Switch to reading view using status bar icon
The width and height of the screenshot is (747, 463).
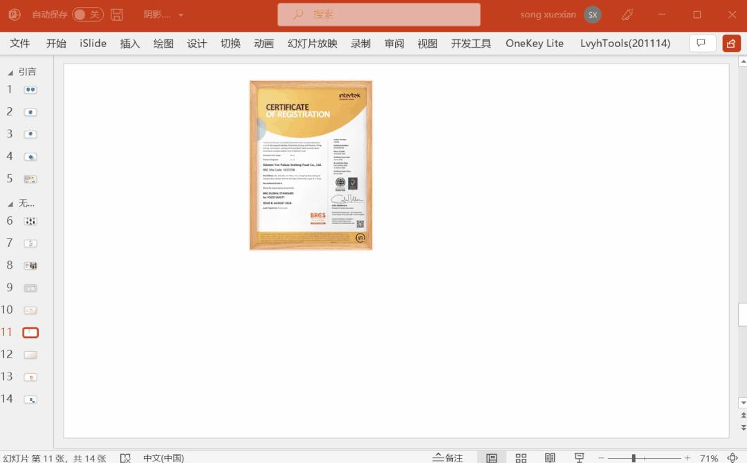click(550, 457)
